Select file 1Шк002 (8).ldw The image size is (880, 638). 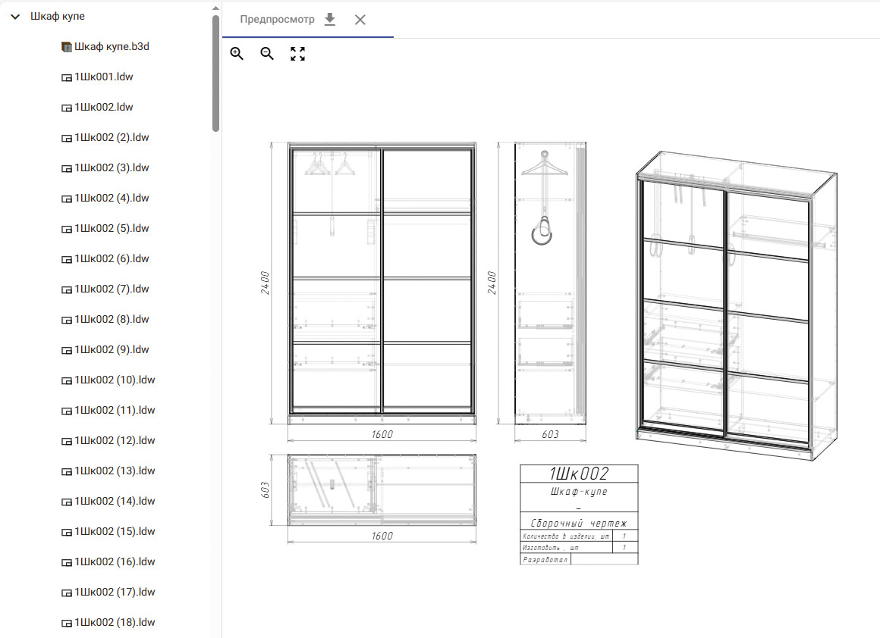(112, 319)
